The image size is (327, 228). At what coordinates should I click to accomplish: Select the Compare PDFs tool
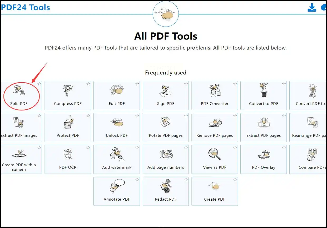[x=308, y=159]
